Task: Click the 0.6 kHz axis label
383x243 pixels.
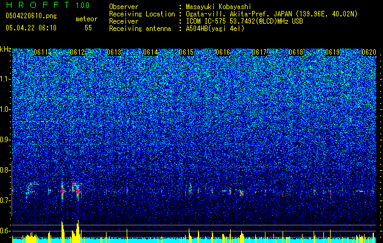Action: pyautogui.click(x=5, y=231)
